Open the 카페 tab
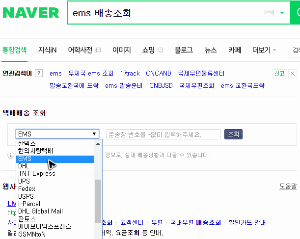This screenshot has height=239, width=300. (235, 50)
